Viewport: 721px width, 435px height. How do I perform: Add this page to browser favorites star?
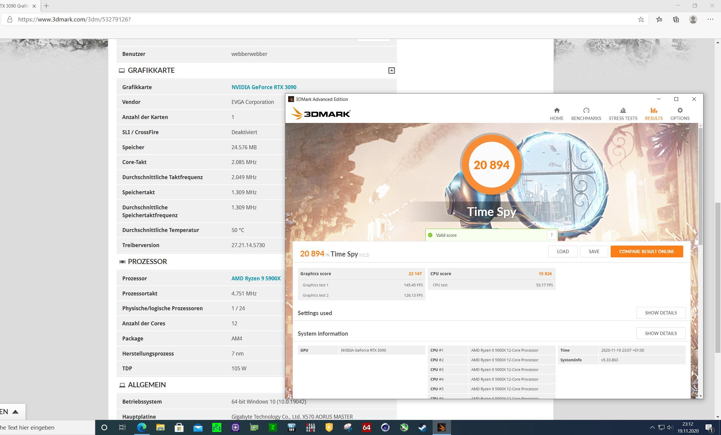point(641,20)
